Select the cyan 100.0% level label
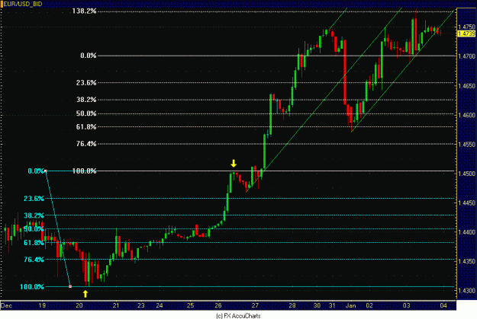 point(32,287)
